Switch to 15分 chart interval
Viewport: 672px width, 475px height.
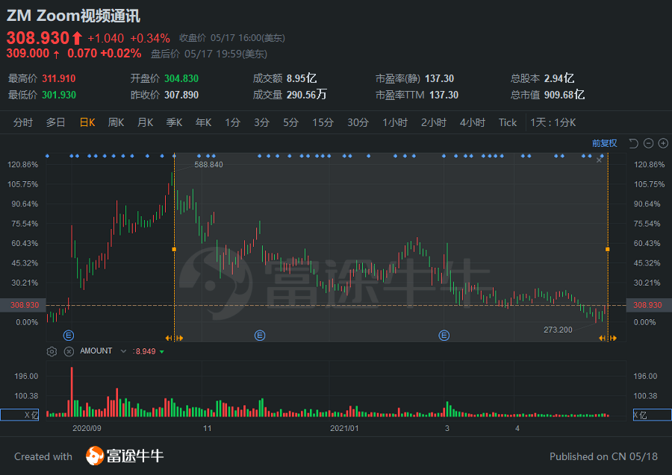coord(323,123)
